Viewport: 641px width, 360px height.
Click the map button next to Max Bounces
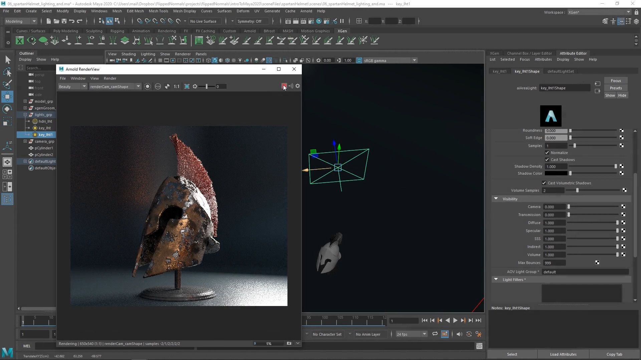(x=597, y=263)
